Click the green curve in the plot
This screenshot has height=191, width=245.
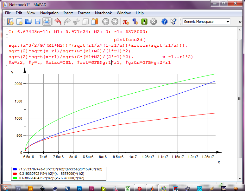tap(133, 93)
